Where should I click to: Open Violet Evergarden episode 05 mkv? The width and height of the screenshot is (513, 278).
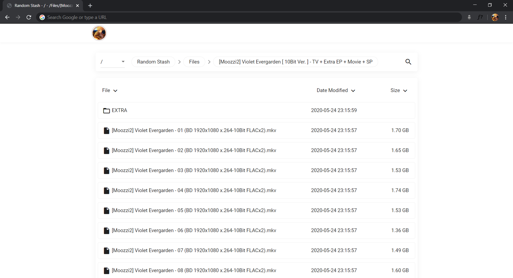(256, 211)
